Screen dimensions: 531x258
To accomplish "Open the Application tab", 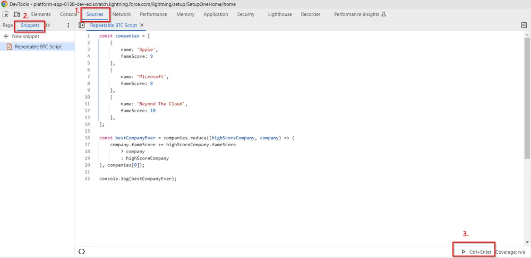I will tap(216, 14).
